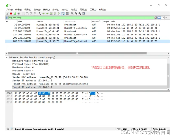This screenshot has width=175, height=137.
Task: Clear the display filter X button
Action: pyautogui.click(x=156, y=18)
